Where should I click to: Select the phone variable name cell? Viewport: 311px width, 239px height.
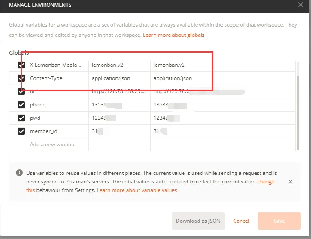tap(57, 105)
